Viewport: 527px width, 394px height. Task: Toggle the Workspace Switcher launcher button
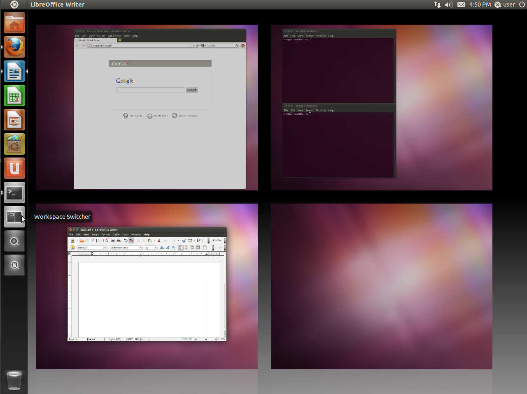(14, 217)
